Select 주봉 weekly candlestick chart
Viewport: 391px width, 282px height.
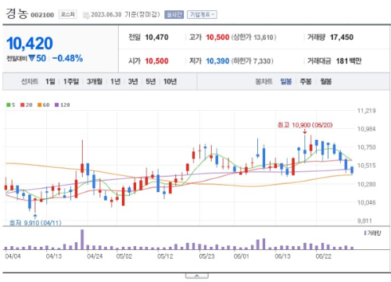(x=306, y=81)
